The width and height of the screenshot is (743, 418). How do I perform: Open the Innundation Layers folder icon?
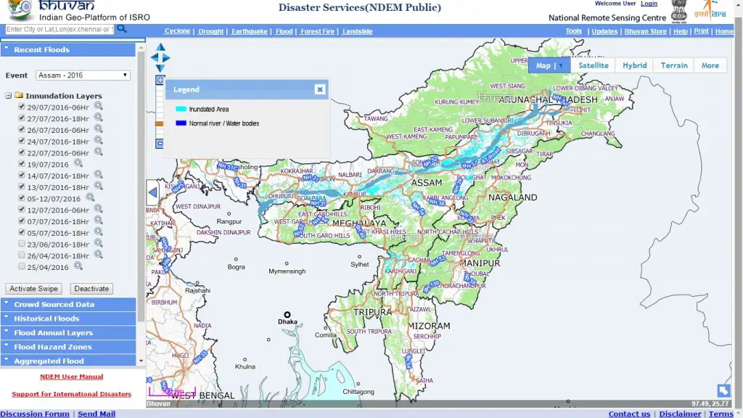coord(19,95)
